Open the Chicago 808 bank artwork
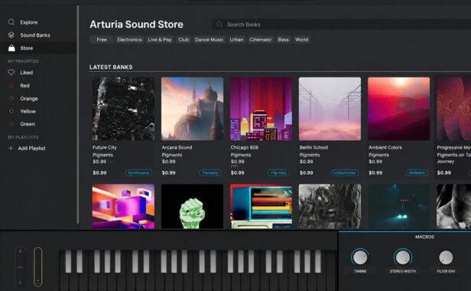 (x=261, y=109)
